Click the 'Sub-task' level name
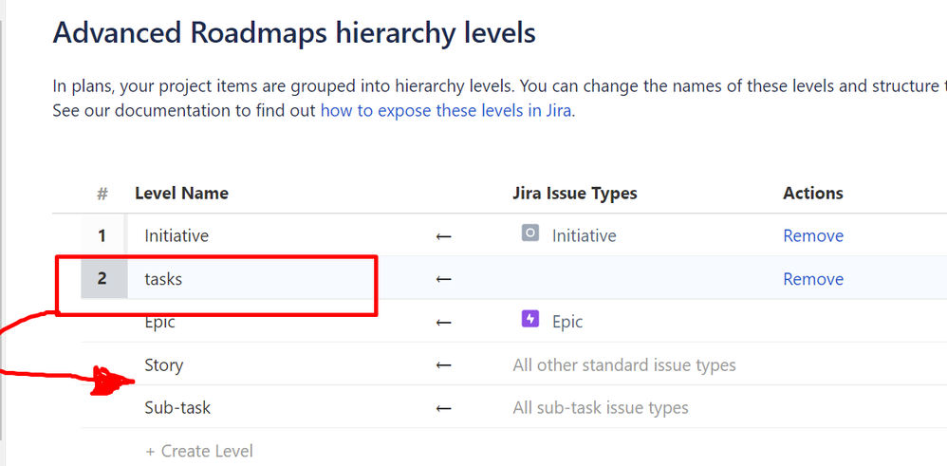 click(177, 408)
